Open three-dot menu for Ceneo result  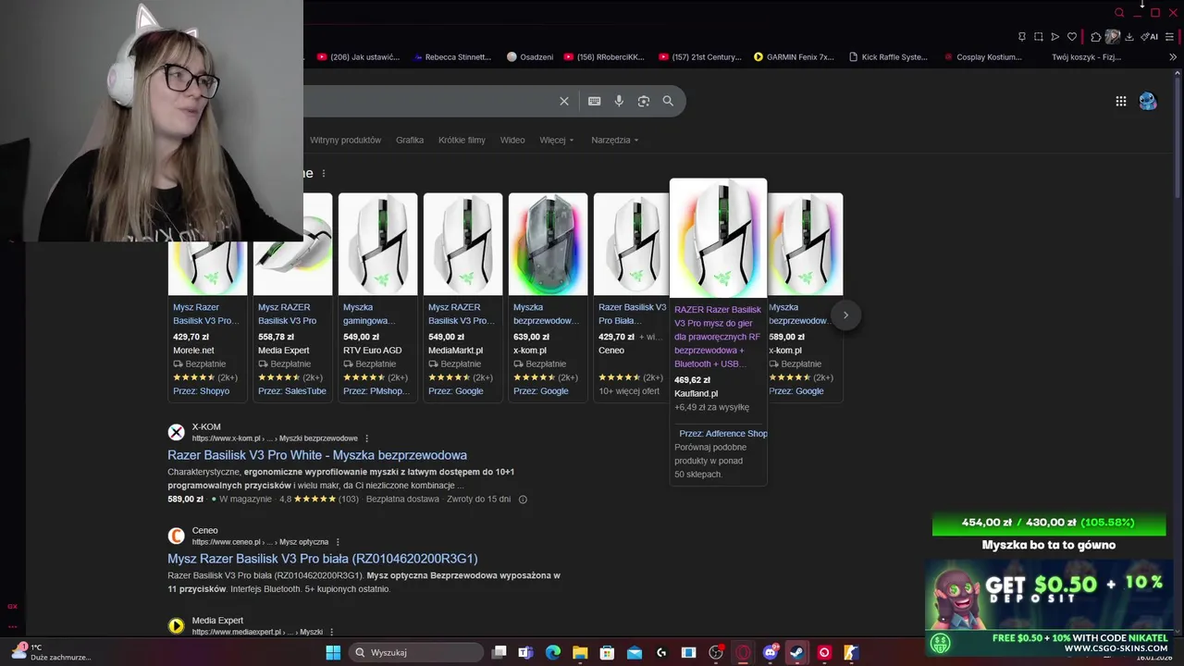pos(338,542)
